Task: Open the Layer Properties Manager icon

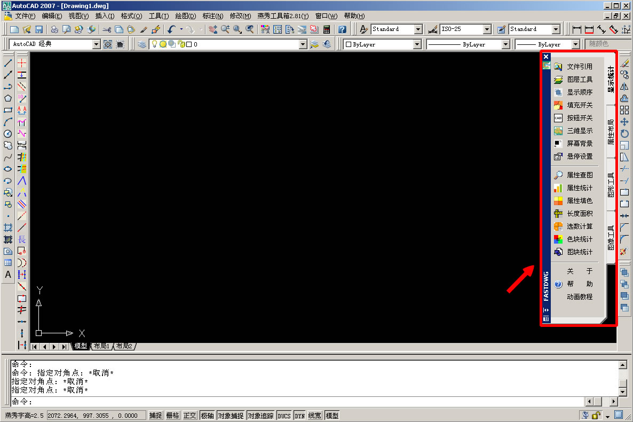Action: click(x=141, y=44)
